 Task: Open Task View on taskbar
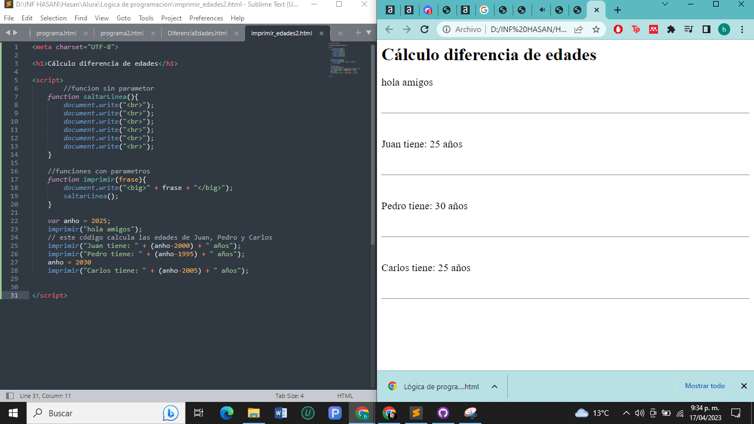tap(199, 413)
